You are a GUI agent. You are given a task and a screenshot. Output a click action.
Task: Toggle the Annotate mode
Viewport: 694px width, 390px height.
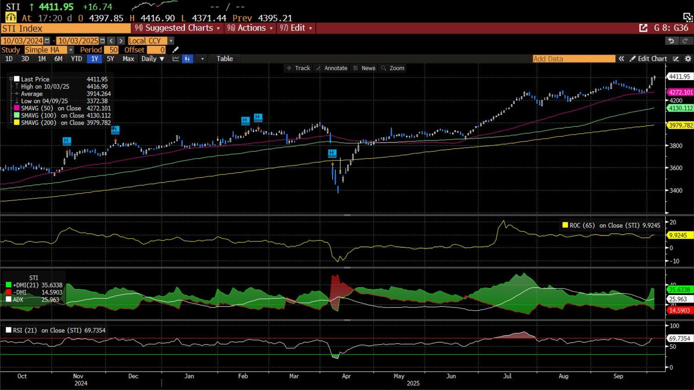click(331, 68)
